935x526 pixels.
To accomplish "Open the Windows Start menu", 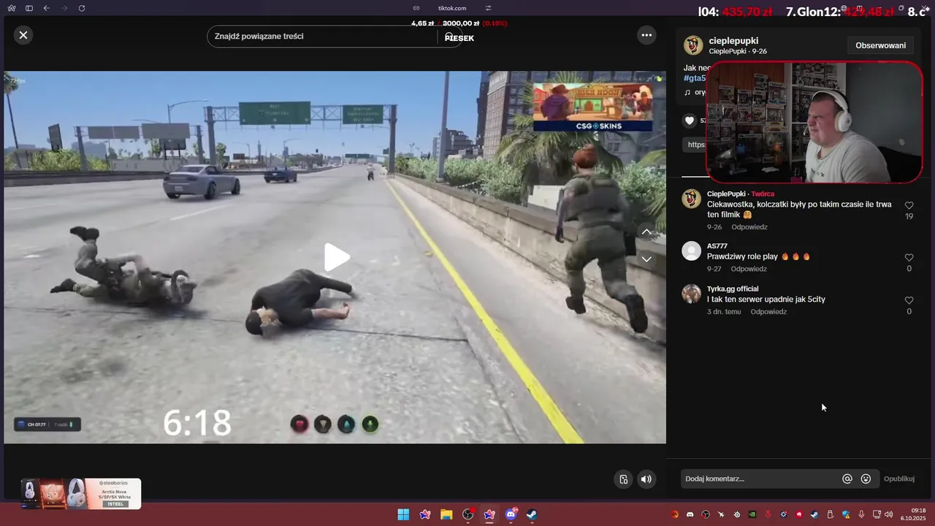I will pyautogui.click(x=403, y=515).
